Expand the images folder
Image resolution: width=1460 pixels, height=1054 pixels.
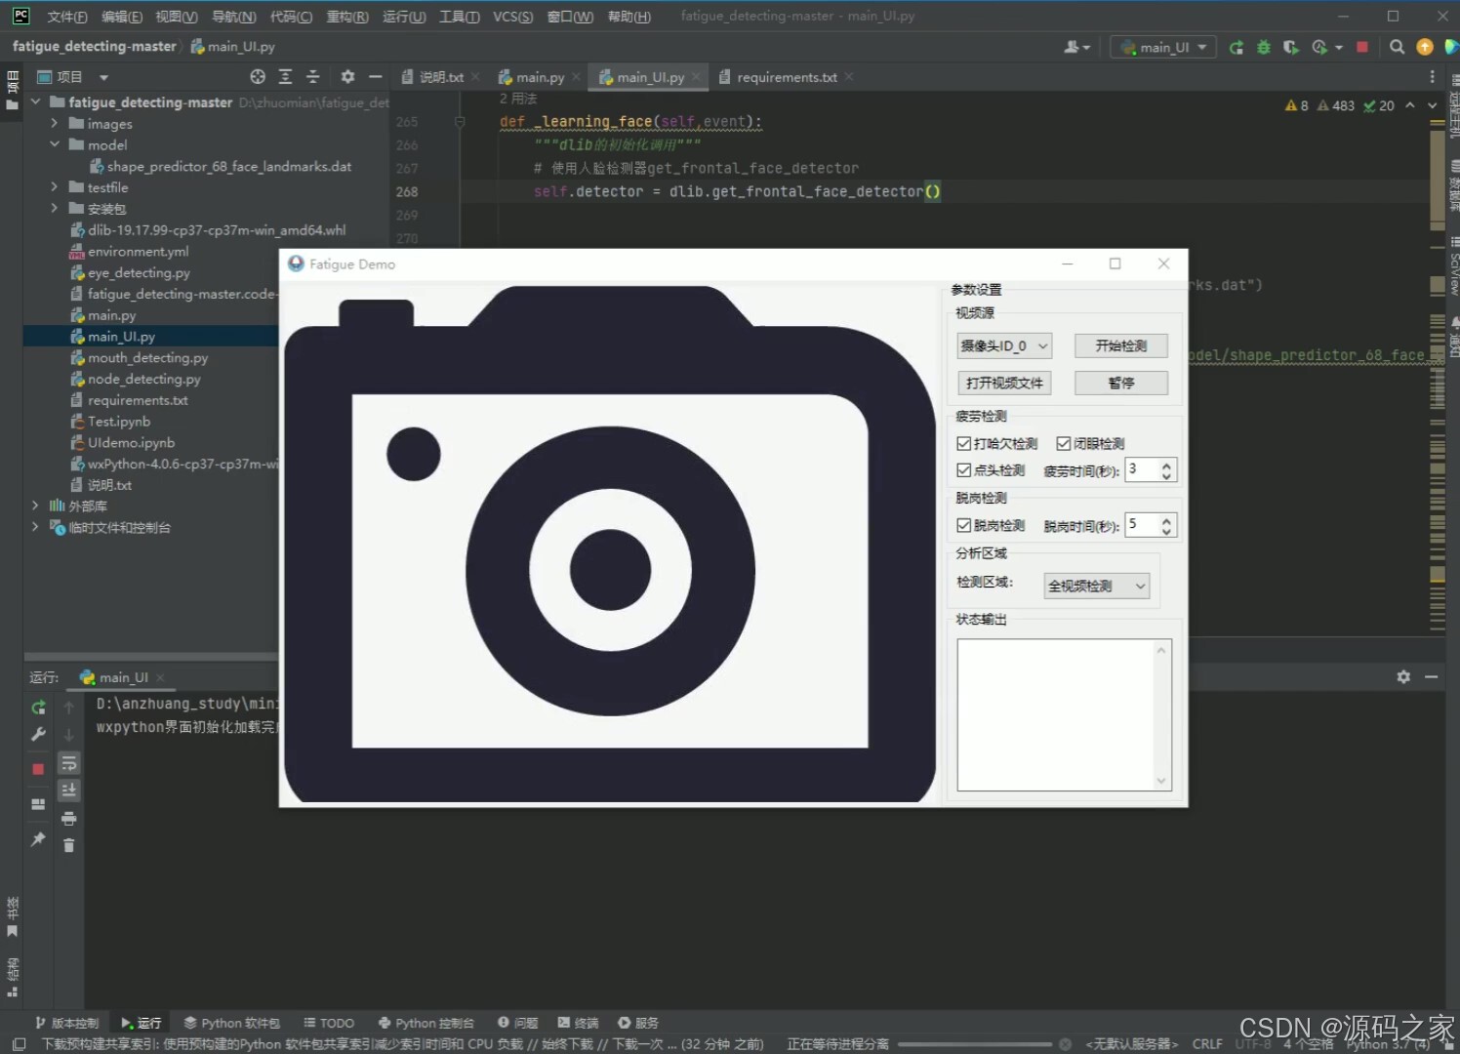coord(55,124)
